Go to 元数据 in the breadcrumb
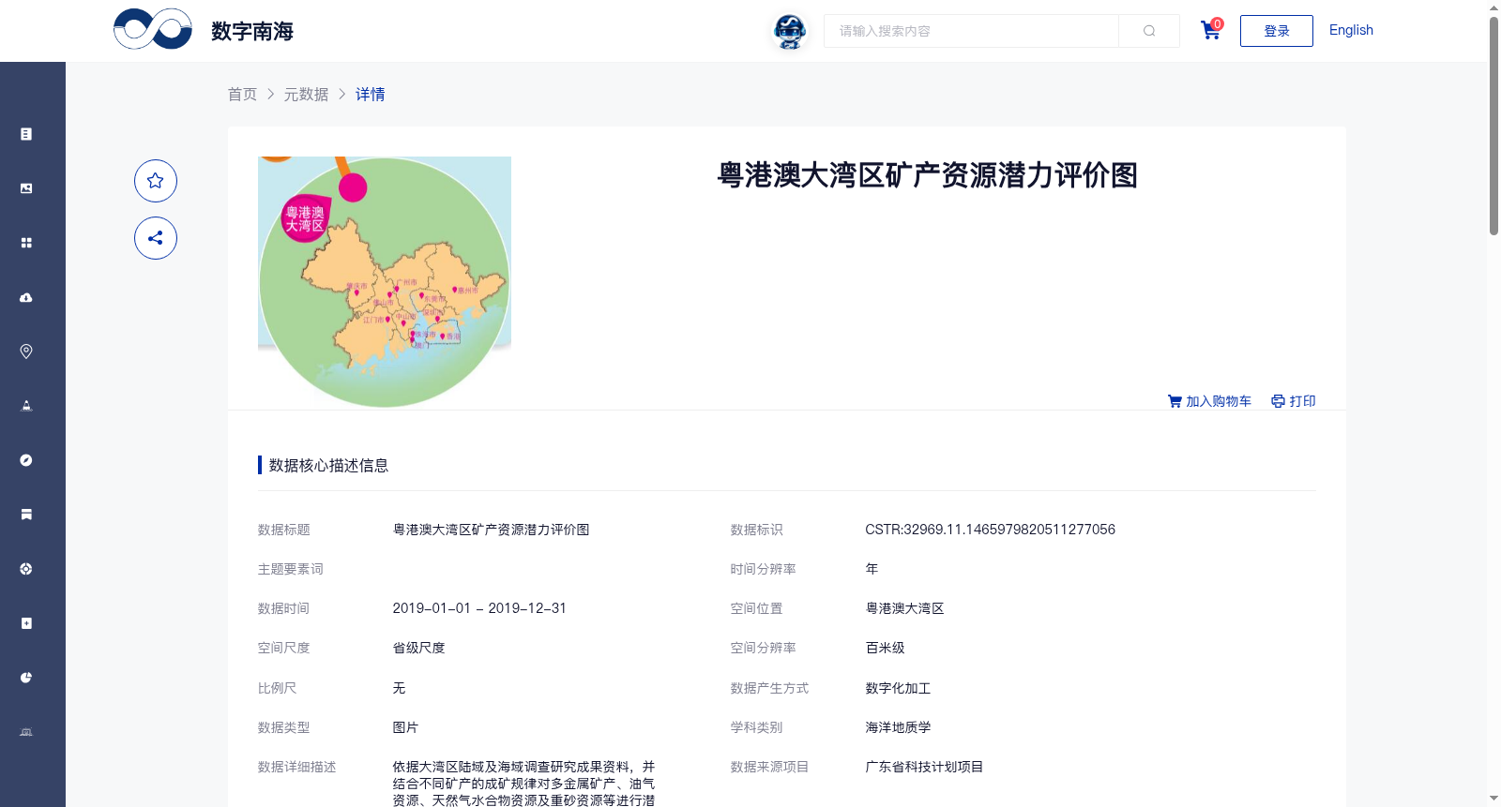This screenshot has width=1501, height=807. [x=306, y=94]
